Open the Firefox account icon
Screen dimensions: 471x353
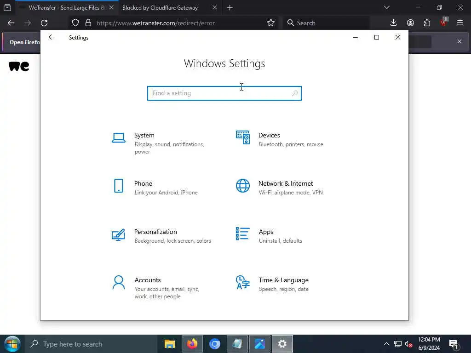pos(410,23)
